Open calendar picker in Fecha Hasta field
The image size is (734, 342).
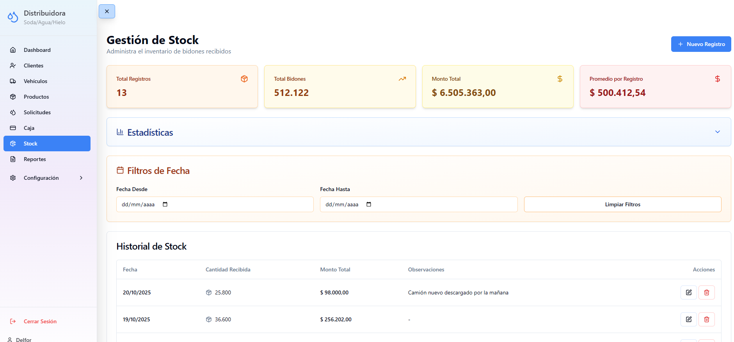(369, 204)
